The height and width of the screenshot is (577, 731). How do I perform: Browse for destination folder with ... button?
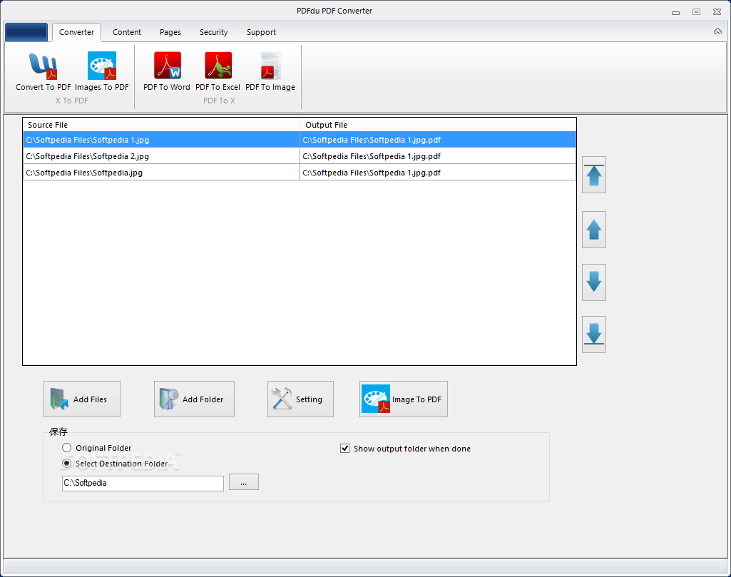coord(244,482)
